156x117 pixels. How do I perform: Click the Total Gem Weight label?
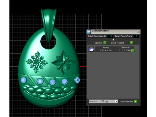(97, 36)
